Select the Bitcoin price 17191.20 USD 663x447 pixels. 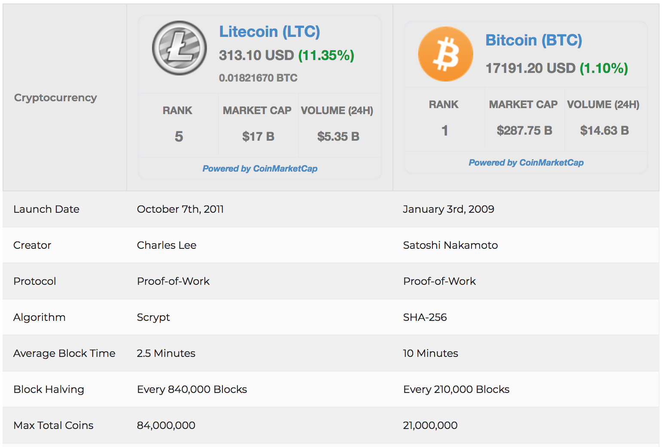[x=530, y=68]
